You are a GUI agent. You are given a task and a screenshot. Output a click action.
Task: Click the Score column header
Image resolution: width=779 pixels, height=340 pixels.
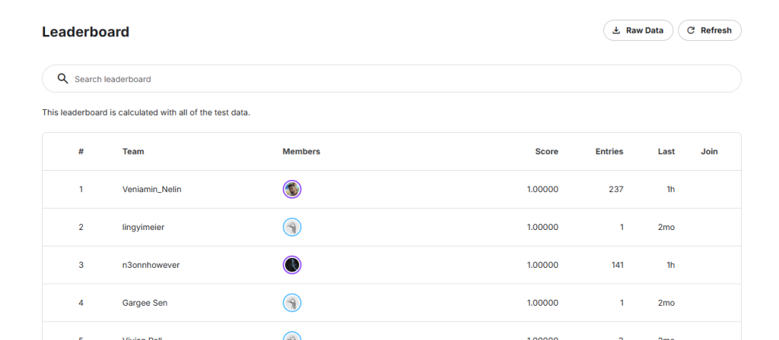pos(546,151)
